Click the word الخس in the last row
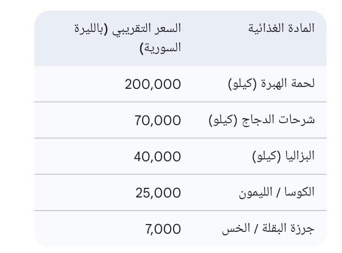Image resolution: width=342 pixels, height=253 pixels. point(232,228)
